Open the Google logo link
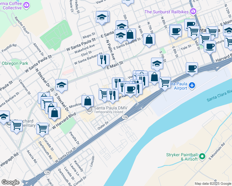This screenshot has height=186, width=232. (10, 182)
